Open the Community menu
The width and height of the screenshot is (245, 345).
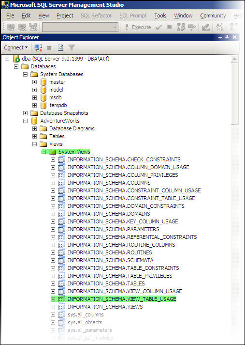pos(213,16)
